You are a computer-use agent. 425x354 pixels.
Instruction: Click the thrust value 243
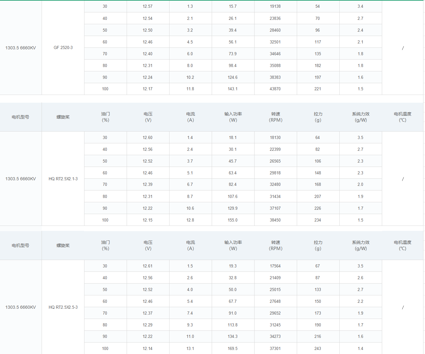[318, 348]
